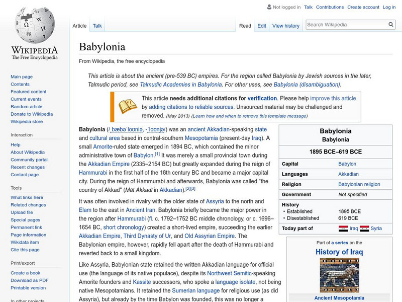Image resolution: width=402 pixels, height=302 pixels.
Task: Open Learn how to remove template message
Action: pos(249,116)
